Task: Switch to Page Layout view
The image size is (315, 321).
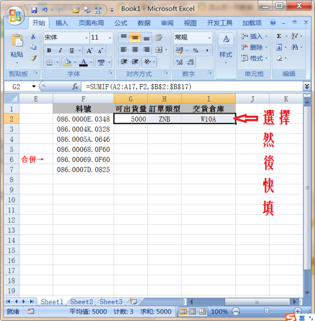Action: click(193, 311)
